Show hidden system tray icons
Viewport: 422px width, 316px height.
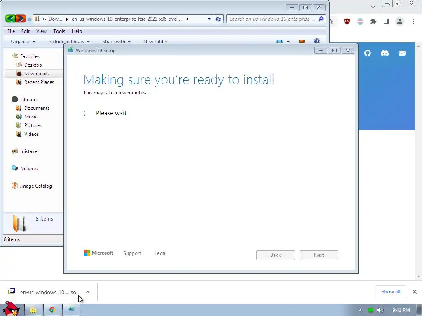point(360,310)
